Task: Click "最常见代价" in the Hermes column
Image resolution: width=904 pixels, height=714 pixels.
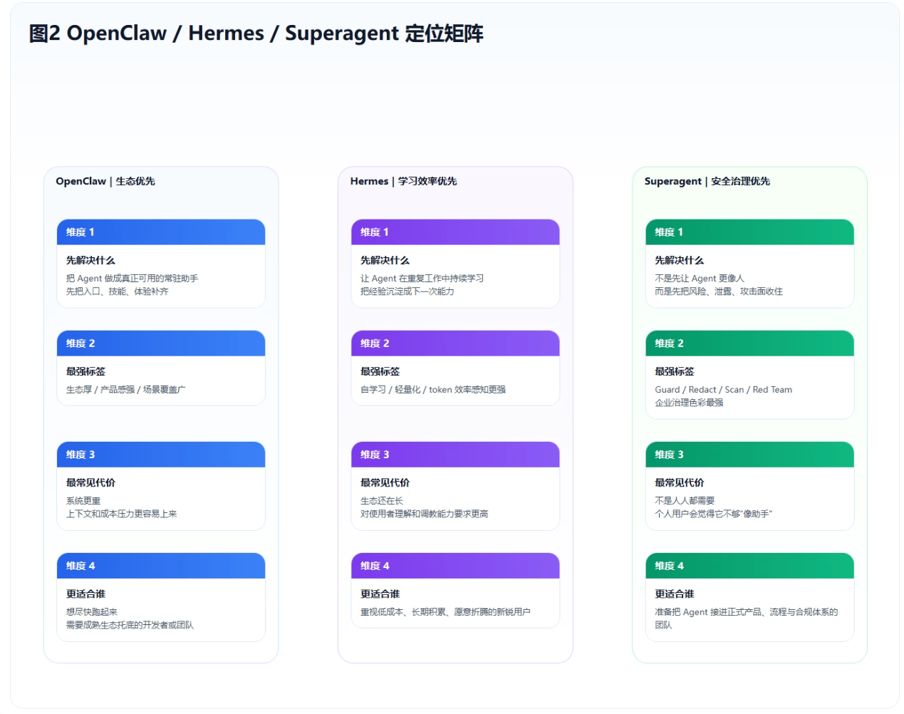Action: coord(385,483)
